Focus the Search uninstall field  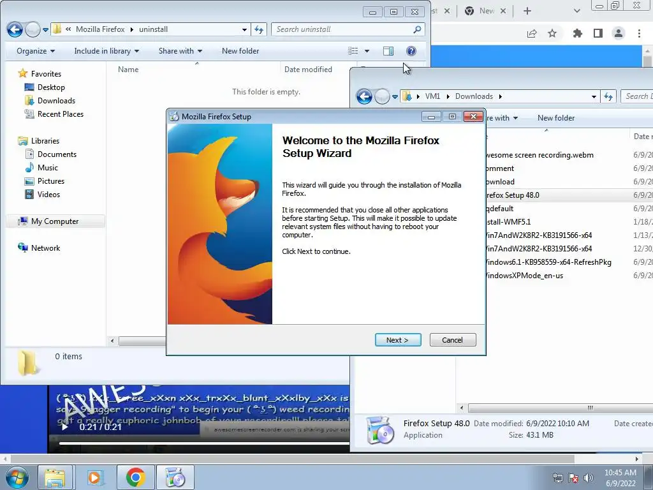(348, 29)
